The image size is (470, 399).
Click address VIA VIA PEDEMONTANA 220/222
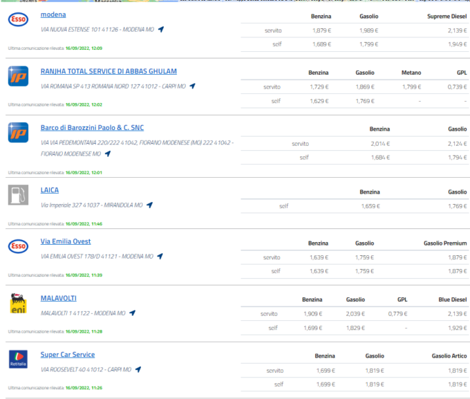coord(138,148)
